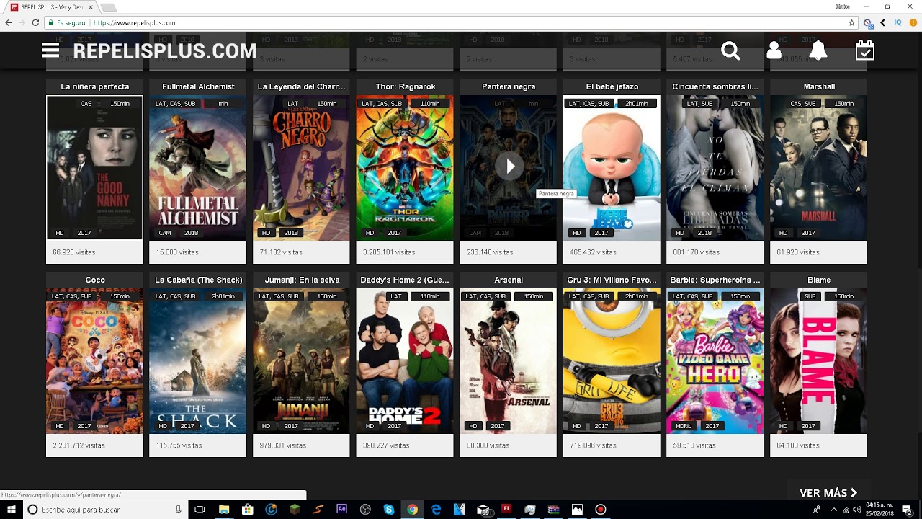Open Thor: Ragnarok title link

pyautogui.click(x=405, y=86)
